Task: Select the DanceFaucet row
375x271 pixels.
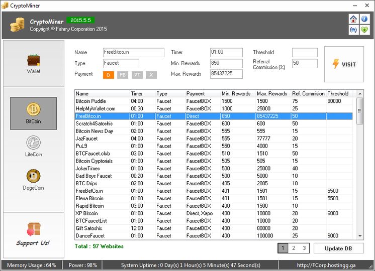Action: [x=214, y=236]
